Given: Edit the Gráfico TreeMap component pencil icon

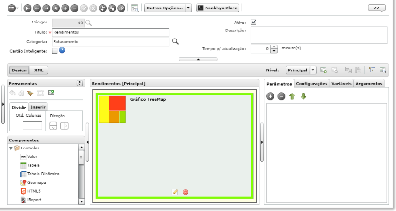Looking at the screenshot, I should pos(175,192).
